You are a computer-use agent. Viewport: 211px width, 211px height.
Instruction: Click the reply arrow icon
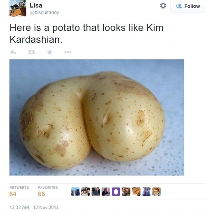coord(13,52)
